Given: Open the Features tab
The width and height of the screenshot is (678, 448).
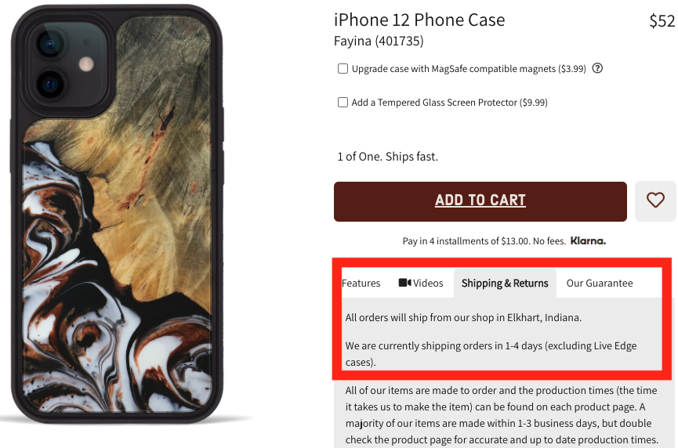Looking at the screenshot, I should click(361, 283).
